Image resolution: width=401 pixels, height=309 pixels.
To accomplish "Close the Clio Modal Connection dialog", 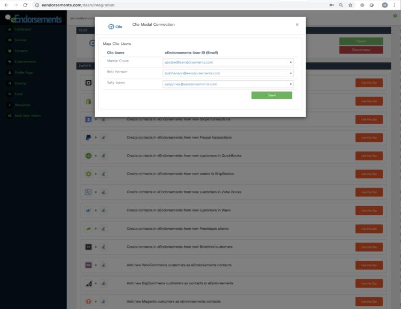I will coord(297,25).
